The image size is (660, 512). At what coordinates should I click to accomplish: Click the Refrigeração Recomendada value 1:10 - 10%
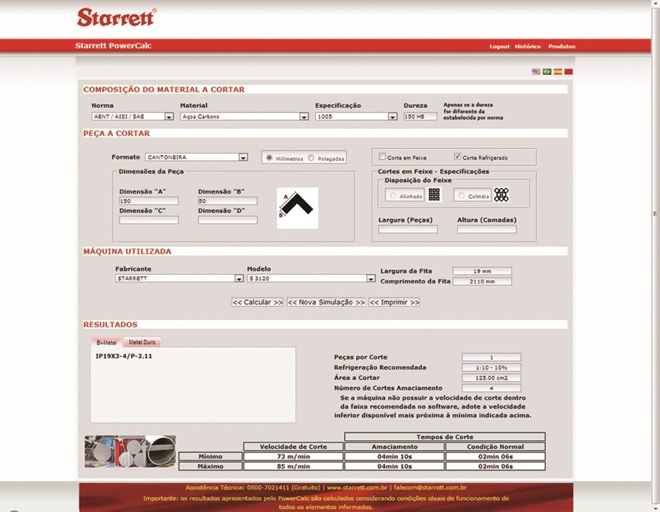[x=491, y=367]
